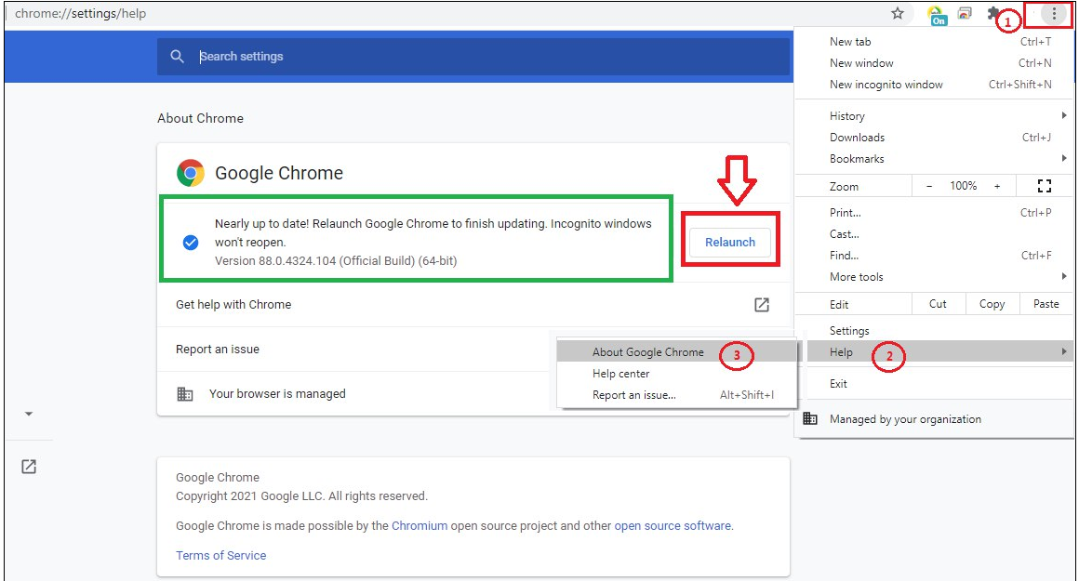The width and height of the screenshot is (1079, 581).
Task: Open the Extensions puzzle-piece icon
Action: click(993, 13)
